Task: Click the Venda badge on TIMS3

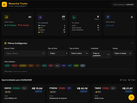Action: (x=106, y=88)
